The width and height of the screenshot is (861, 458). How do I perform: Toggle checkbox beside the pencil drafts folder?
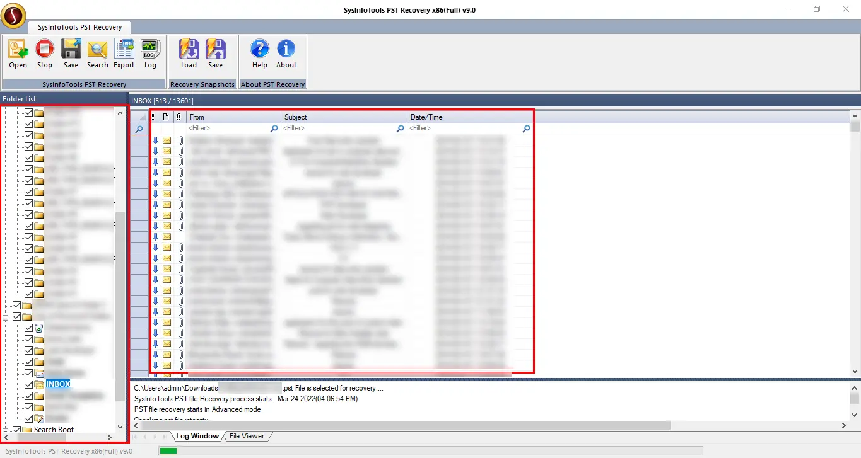point(28,418)
